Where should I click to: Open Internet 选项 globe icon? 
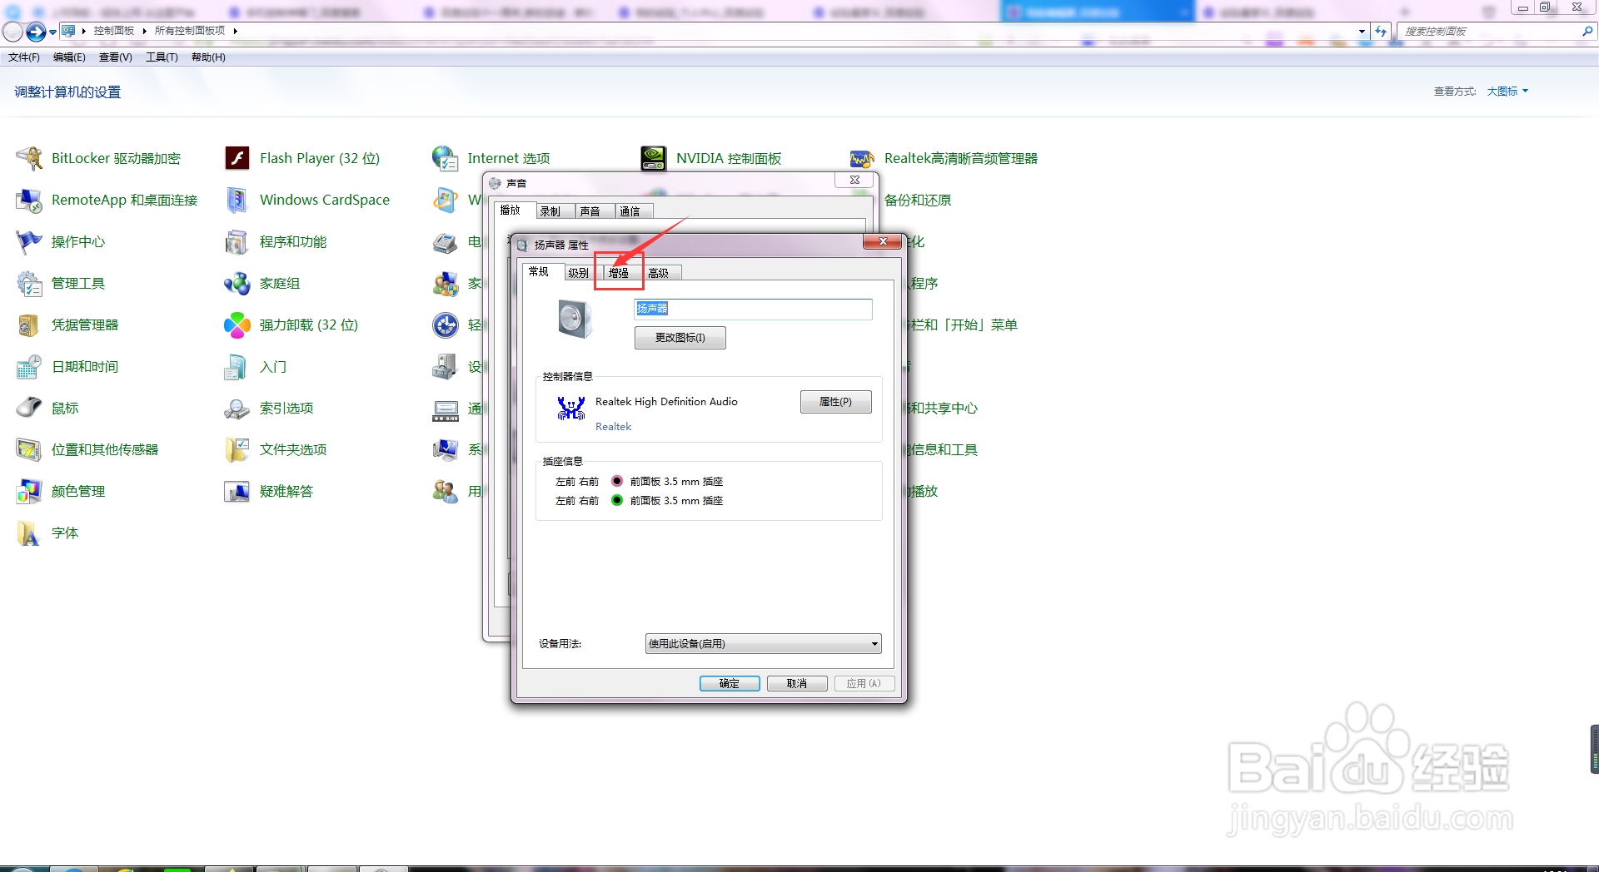446,158
